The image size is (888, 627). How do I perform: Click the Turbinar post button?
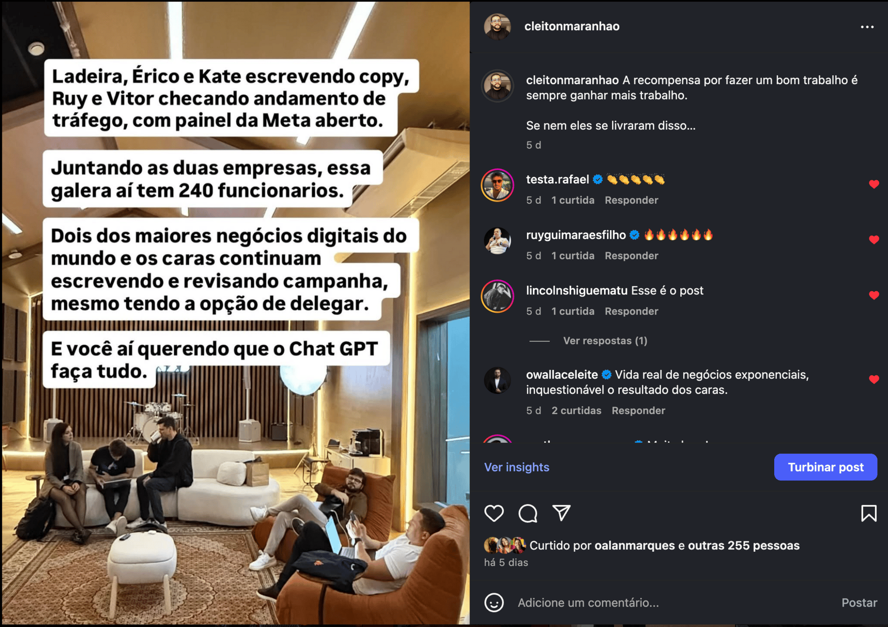click(x=826, y=467)
